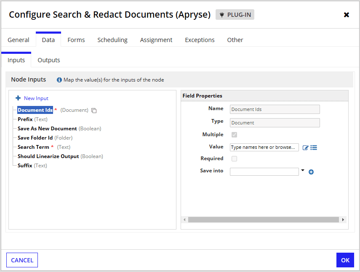Click the plus icon for New Input
The image size is (360, 272).
tap(18, 98)
